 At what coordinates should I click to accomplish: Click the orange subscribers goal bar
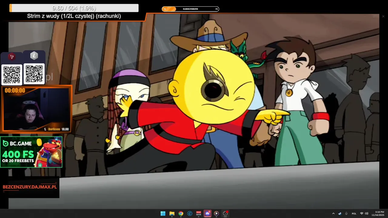click(190, 9)
